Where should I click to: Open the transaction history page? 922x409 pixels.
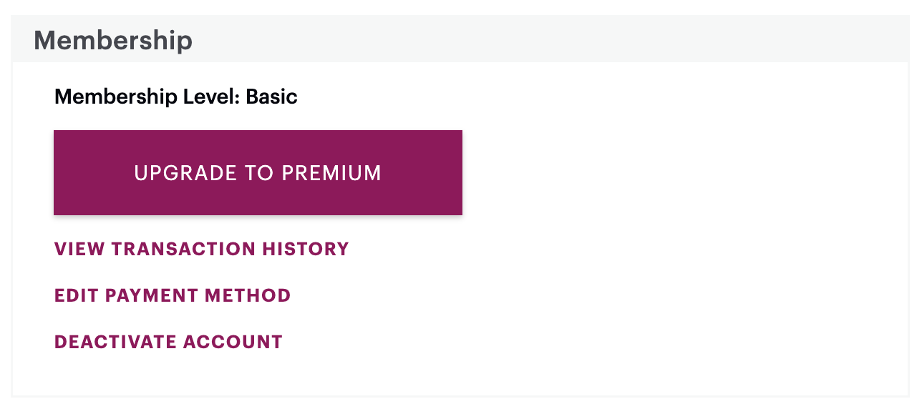[202, 249]
